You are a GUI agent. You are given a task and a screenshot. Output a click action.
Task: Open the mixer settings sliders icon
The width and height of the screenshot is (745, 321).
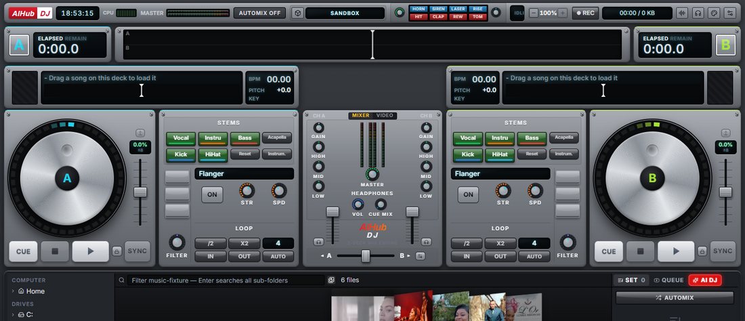tap(729, 13)
